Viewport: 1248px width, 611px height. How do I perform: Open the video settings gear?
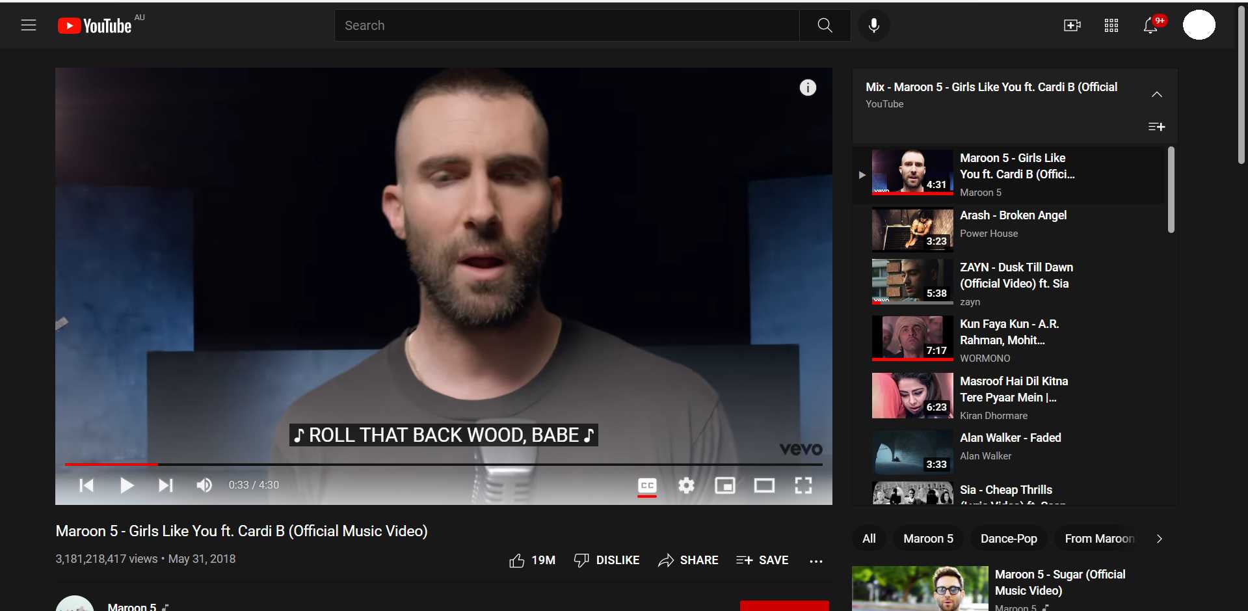(x=686, y=485)
